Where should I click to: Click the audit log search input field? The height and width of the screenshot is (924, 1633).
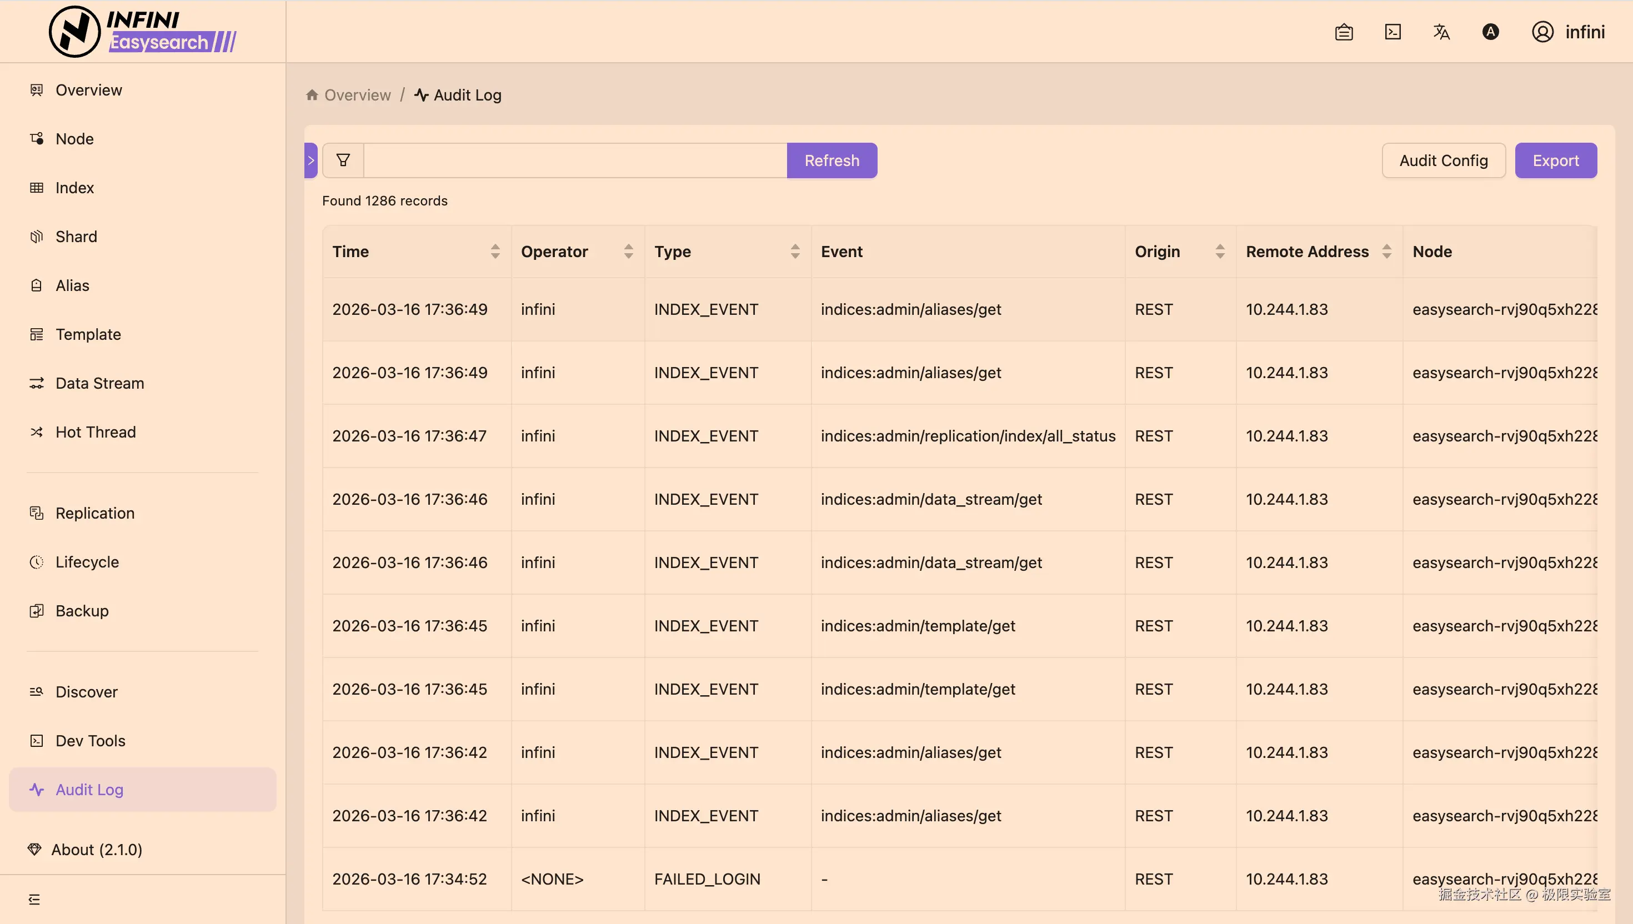(574, 160)
